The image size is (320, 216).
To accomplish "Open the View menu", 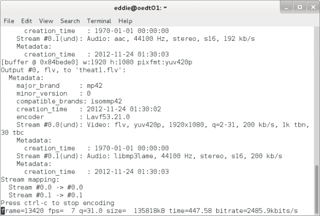I will pos(46,21).
